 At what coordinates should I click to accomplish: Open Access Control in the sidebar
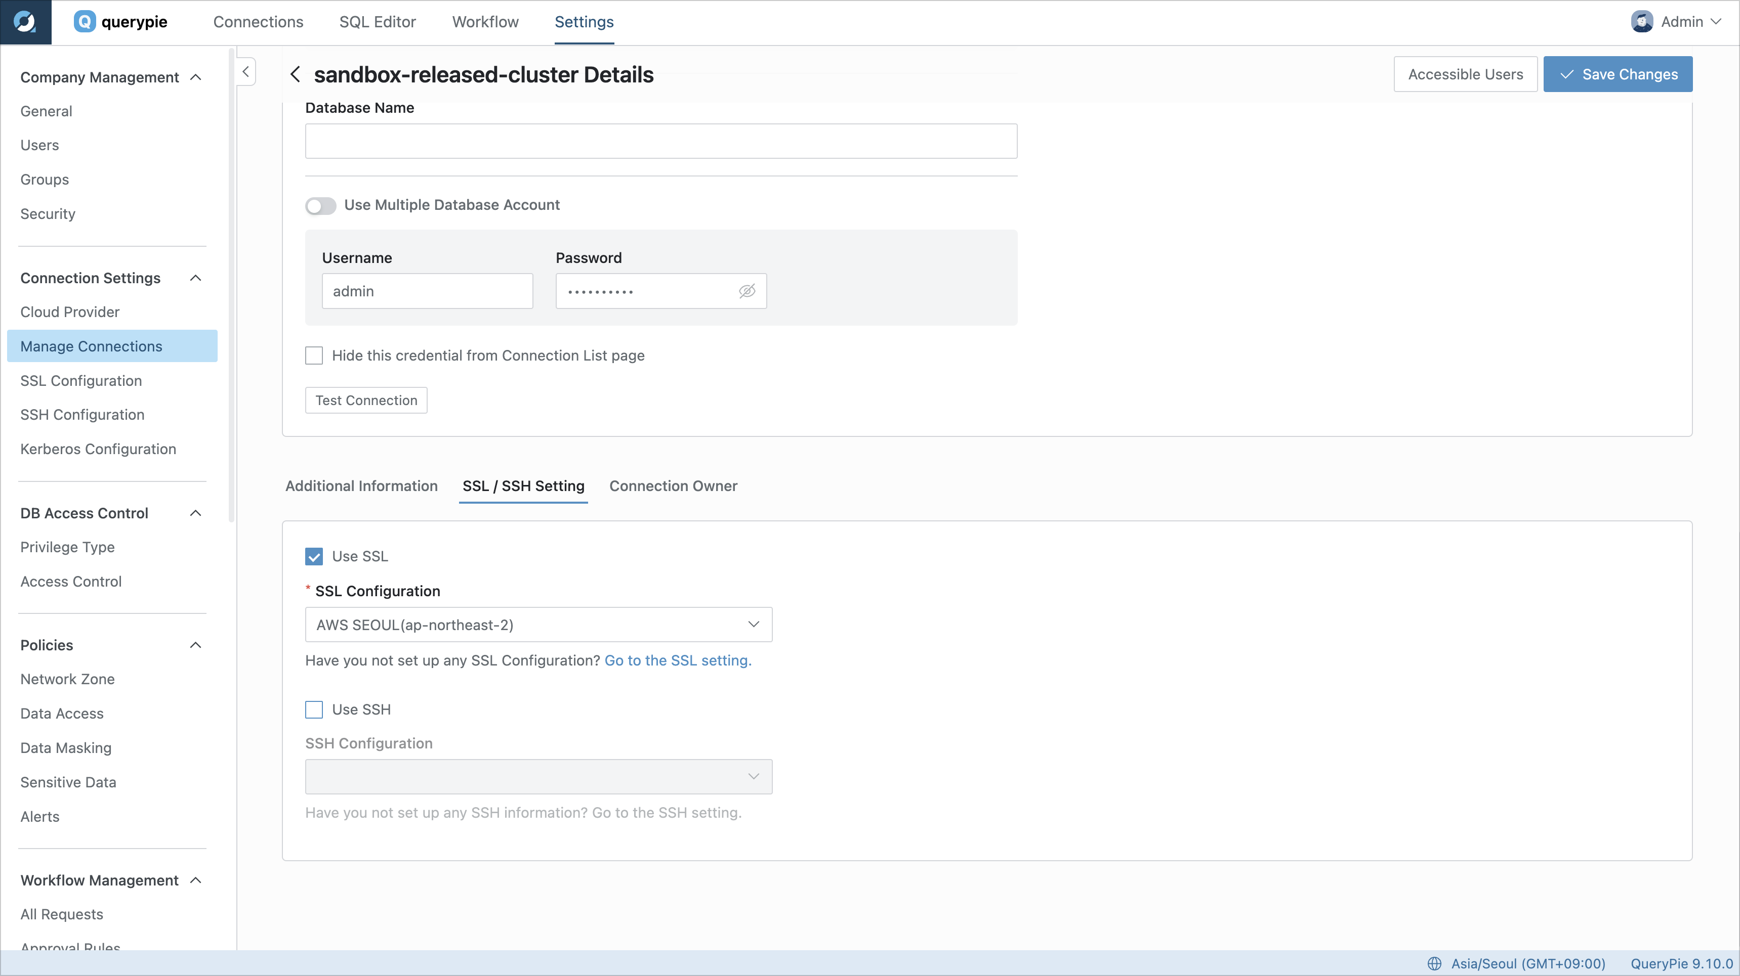[x=71, y=581]
